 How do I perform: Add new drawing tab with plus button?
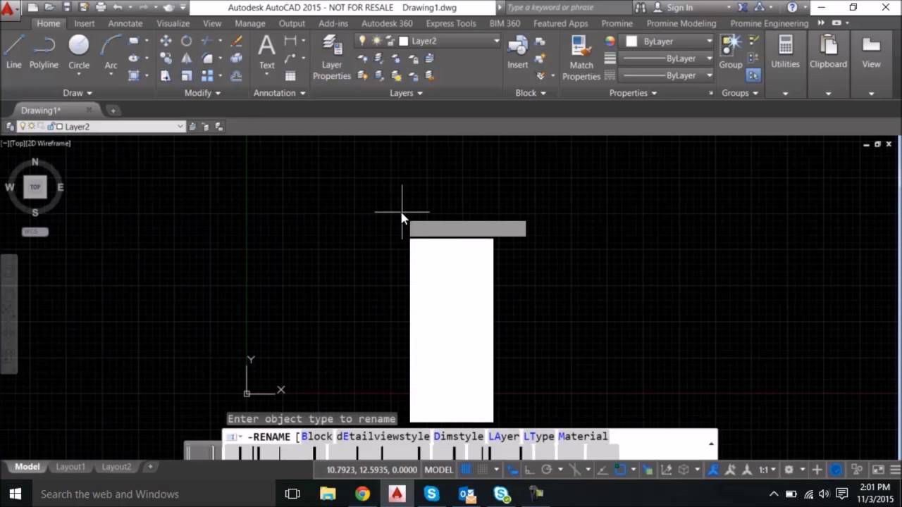coord(113,111)
